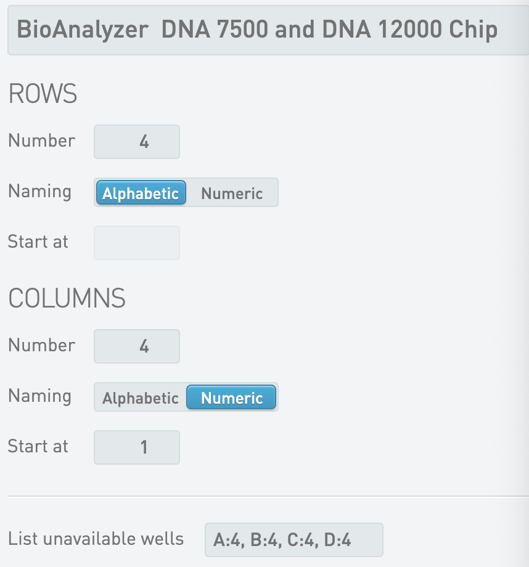Click the Rows Start at label
The image size is (529, 567).
(x=38, y=242)
